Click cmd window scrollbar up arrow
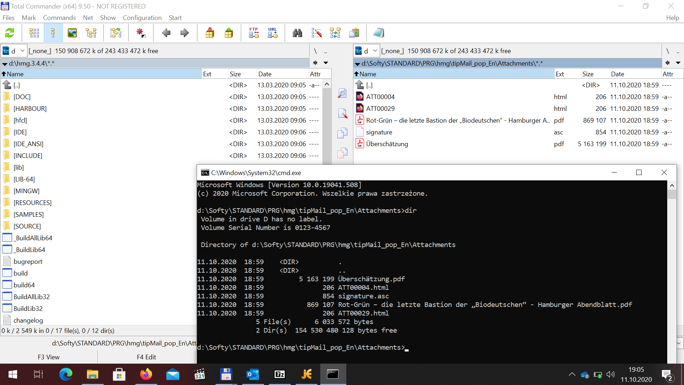The height and width of the screenshot is (385, 684). pos(672,185)
